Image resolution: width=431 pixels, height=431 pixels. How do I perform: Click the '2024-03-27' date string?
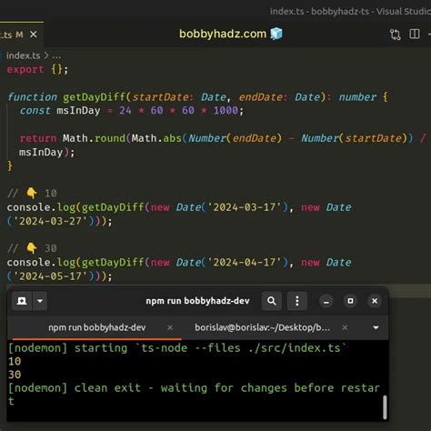[x=50, y=221]
